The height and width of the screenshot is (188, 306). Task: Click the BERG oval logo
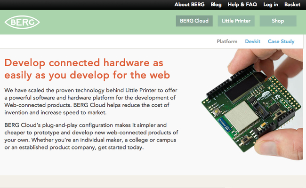click(22, 22)
